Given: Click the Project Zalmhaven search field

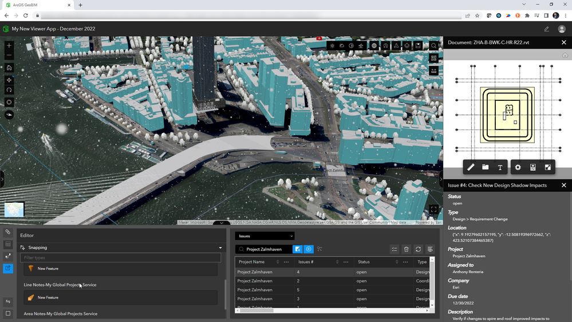Looking at the screenshot, I should (x=264, y=249).
